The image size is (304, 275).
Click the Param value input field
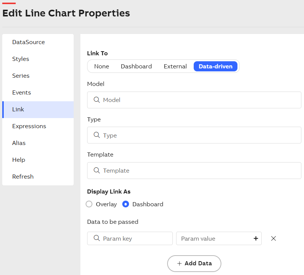tap(214, 238)
